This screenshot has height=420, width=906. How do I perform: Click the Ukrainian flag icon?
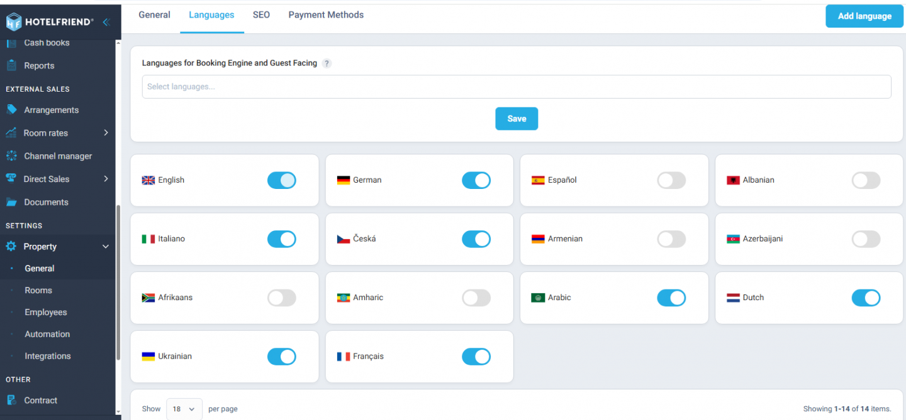pyautogui.click(x=148, y=357)
